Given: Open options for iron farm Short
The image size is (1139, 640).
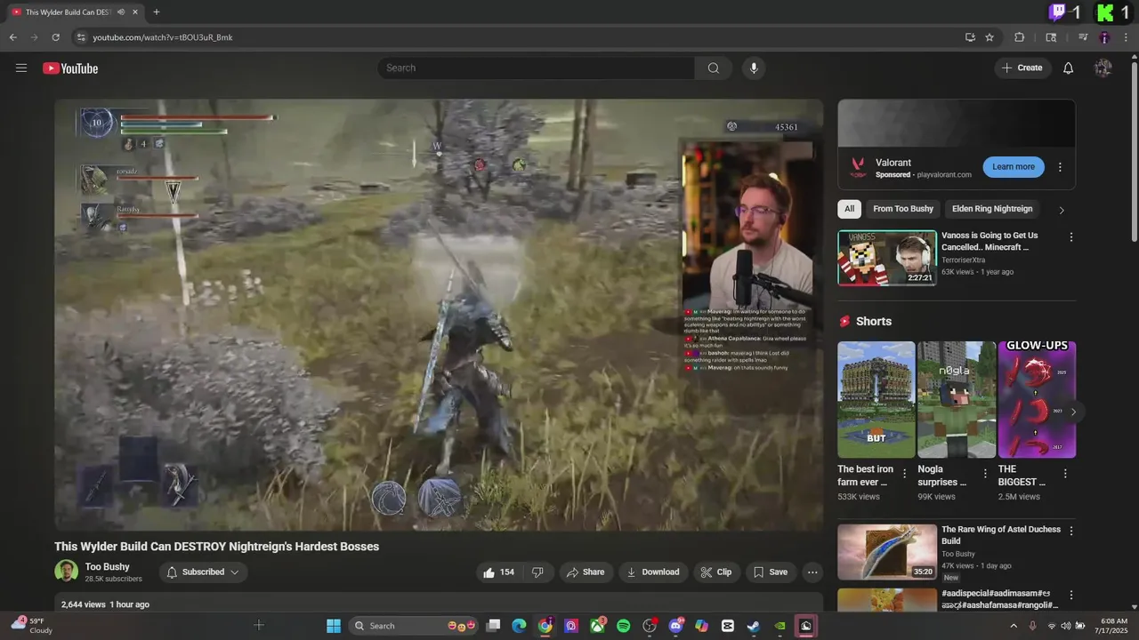Looking at the screenshot, I should pos(905,474).
